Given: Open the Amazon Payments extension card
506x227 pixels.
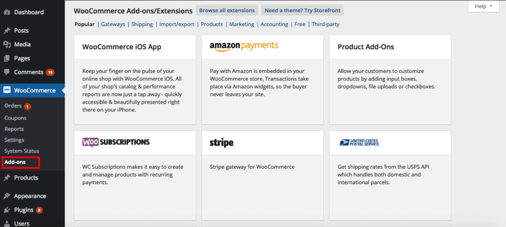Looking at the screenshot, I should click(x=262, y=79).
